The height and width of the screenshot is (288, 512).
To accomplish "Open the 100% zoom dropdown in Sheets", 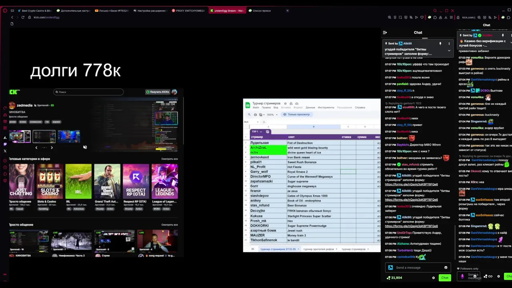I will [272, 114].
